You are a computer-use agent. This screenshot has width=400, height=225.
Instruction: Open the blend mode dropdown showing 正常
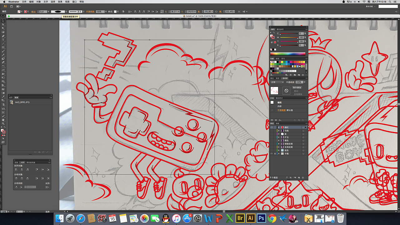point(277,82)
